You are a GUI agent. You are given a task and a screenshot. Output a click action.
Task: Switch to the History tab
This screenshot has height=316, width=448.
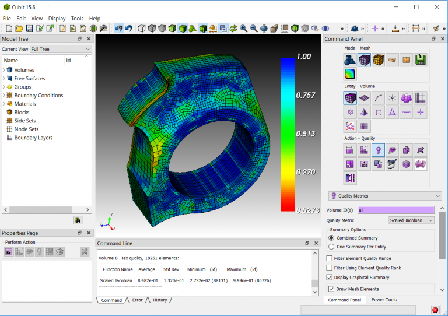(x=160, y=300)
